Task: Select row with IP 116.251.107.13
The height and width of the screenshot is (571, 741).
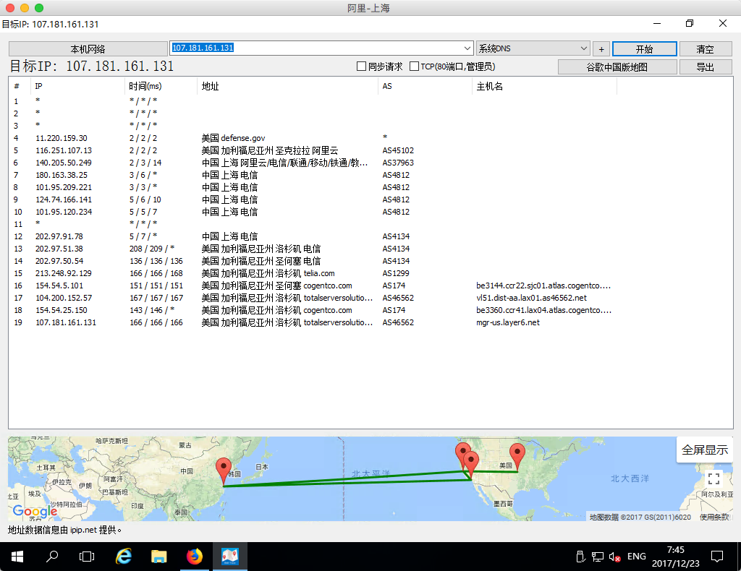Action: click(x=370, y=150)
